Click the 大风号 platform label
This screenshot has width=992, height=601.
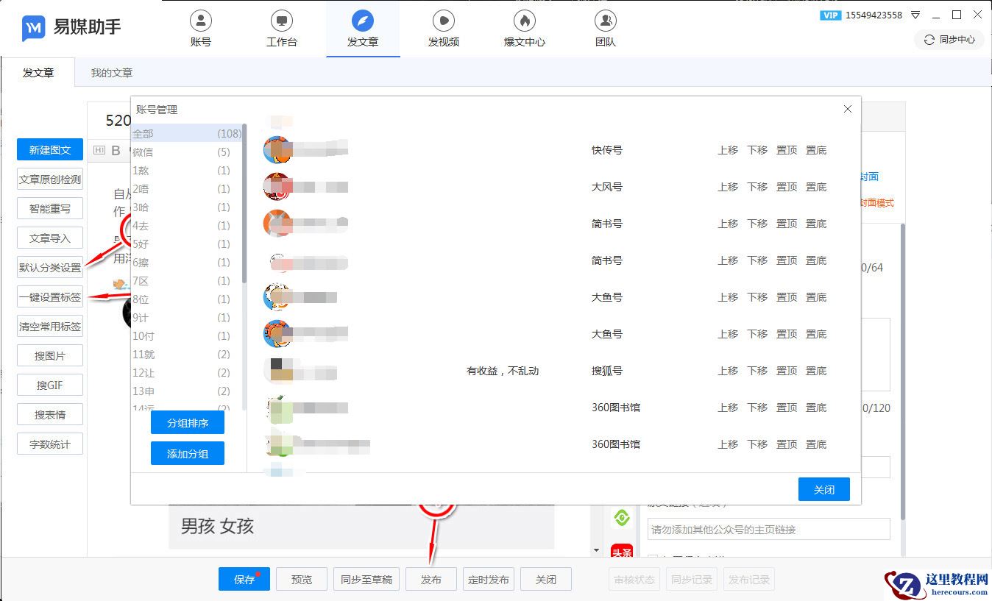tap(607, 187)
